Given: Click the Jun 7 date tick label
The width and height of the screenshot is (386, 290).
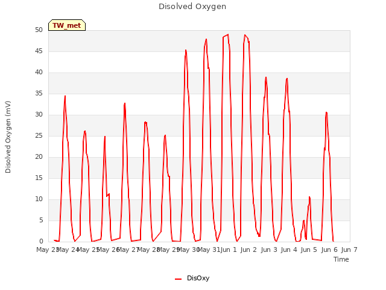Looking at the screenshot, I should 349,250.
